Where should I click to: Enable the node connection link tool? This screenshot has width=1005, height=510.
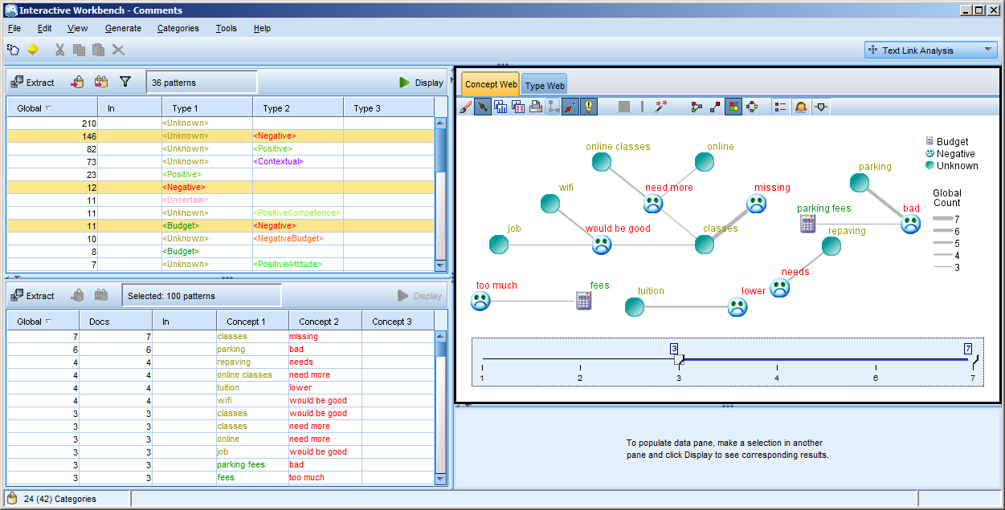[713, 106]
